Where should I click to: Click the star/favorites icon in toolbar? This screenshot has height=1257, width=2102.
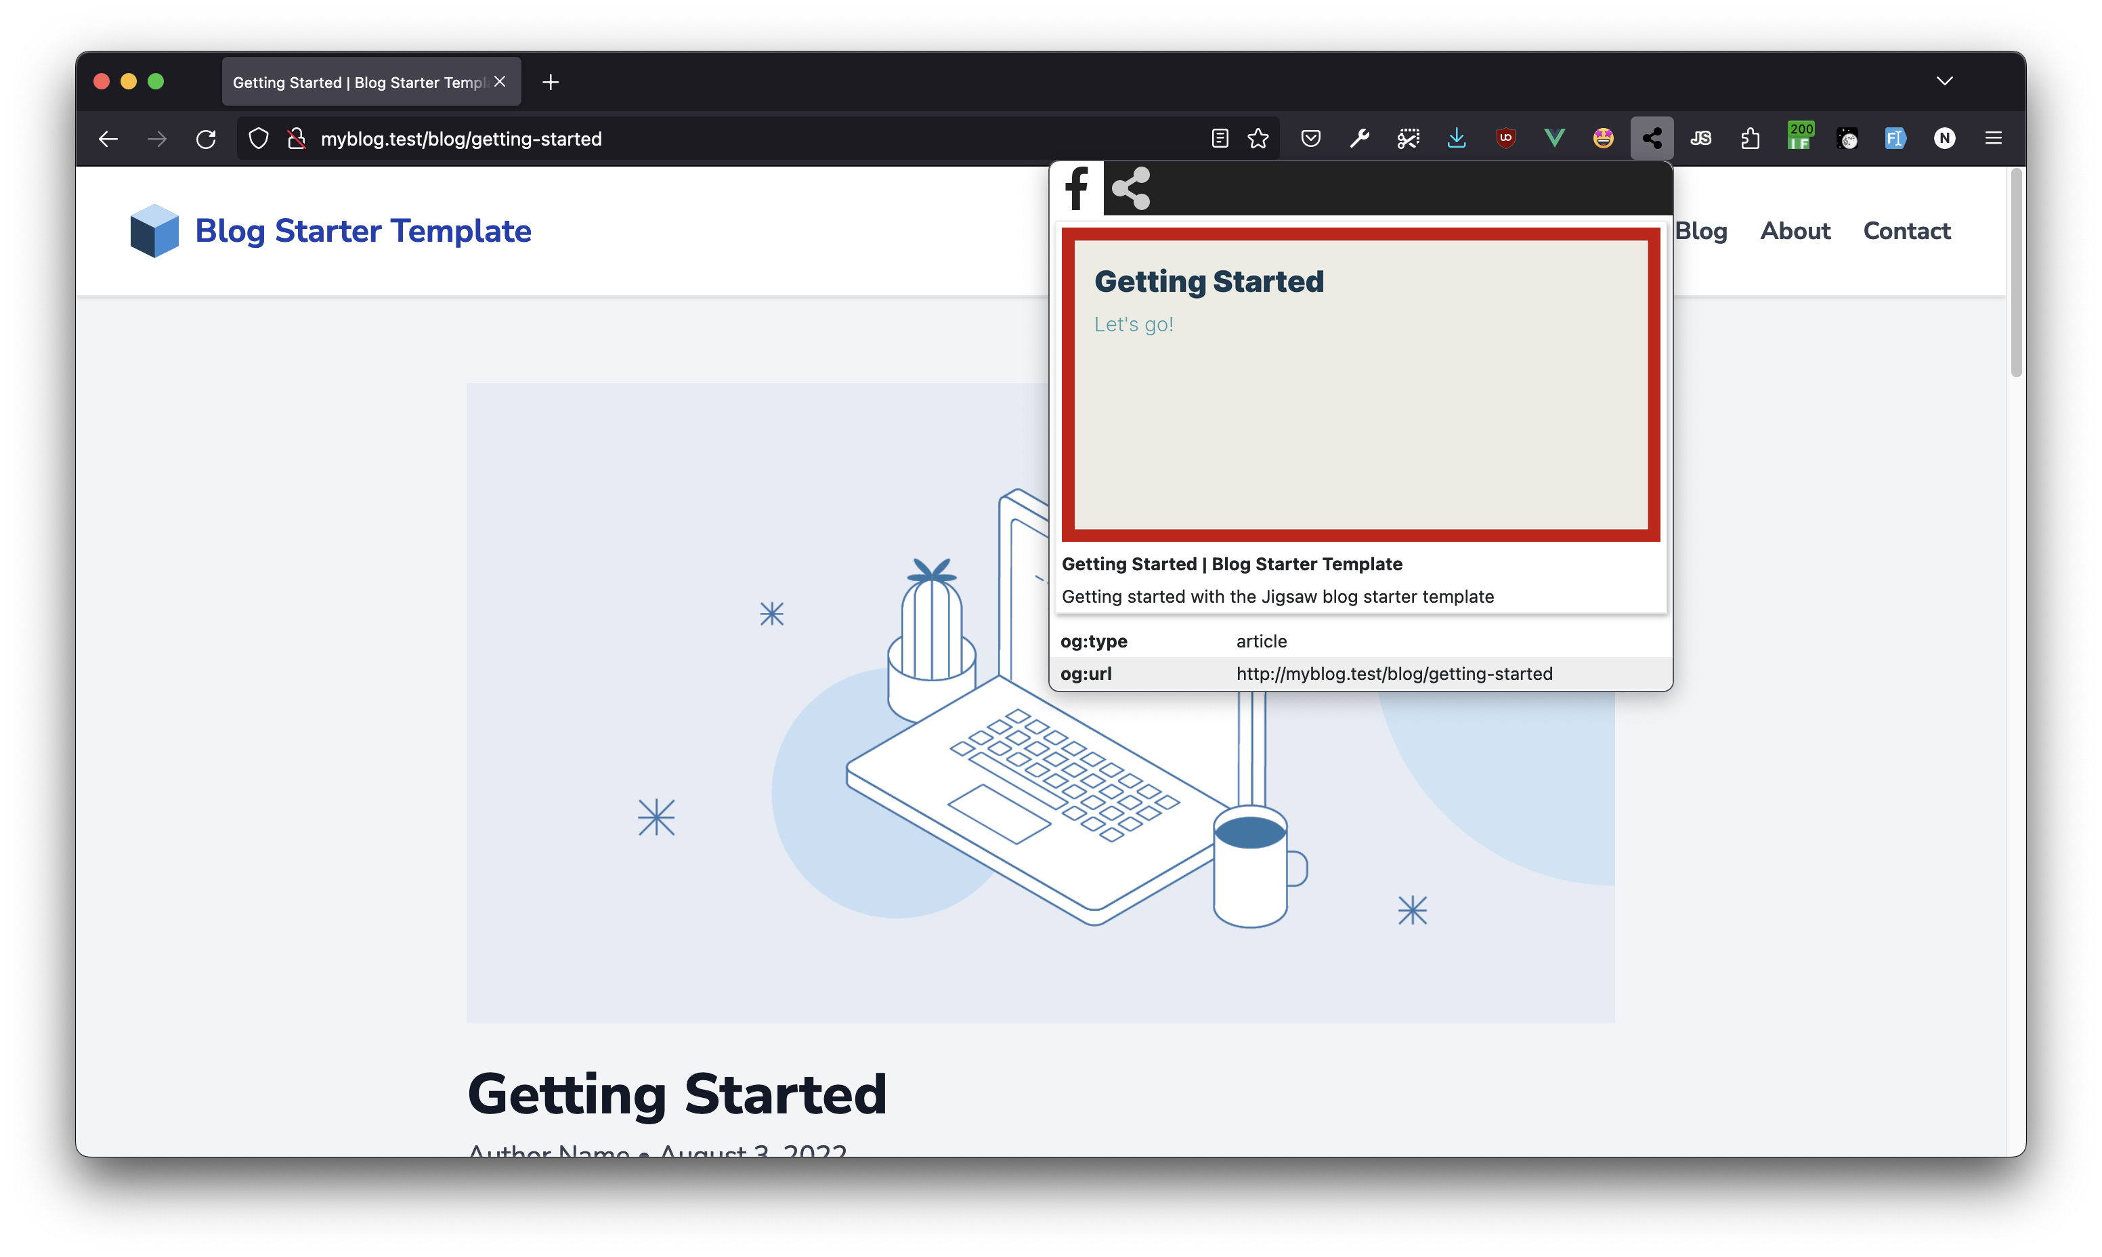(x=1258, y=137)
